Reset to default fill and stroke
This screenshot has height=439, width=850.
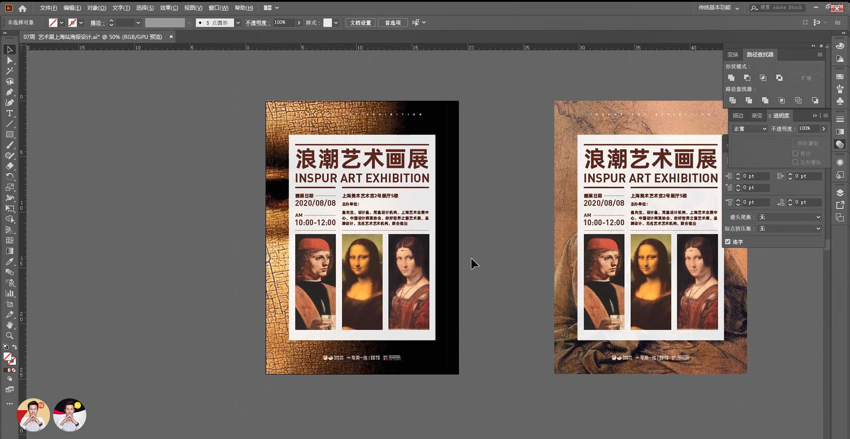[x=6, y=347]
